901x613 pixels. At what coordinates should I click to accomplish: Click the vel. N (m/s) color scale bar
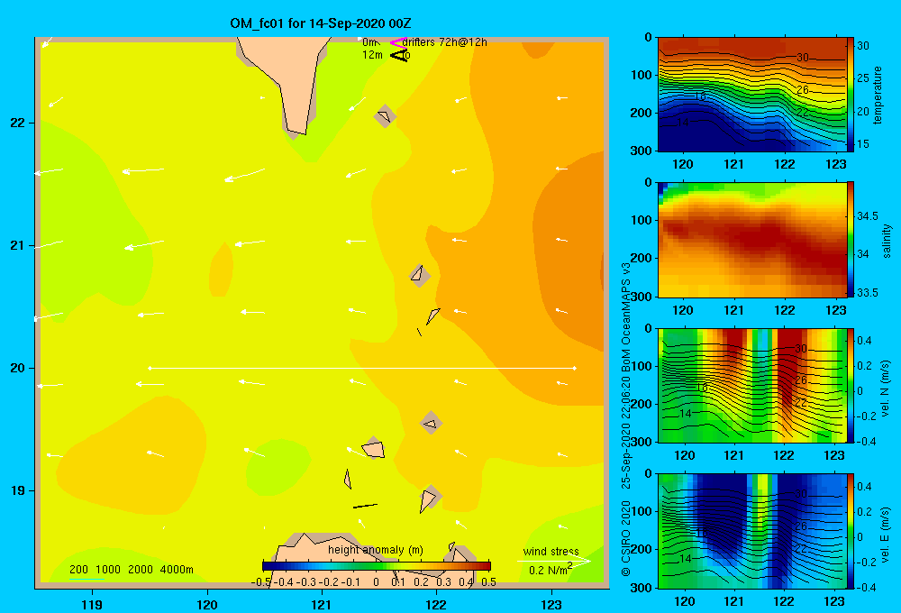click(x=851, y=385)
